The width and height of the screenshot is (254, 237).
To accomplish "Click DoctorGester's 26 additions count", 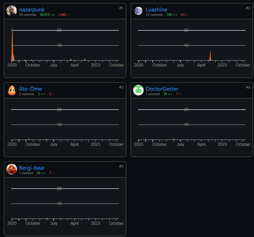I will (x=168, y=94).
